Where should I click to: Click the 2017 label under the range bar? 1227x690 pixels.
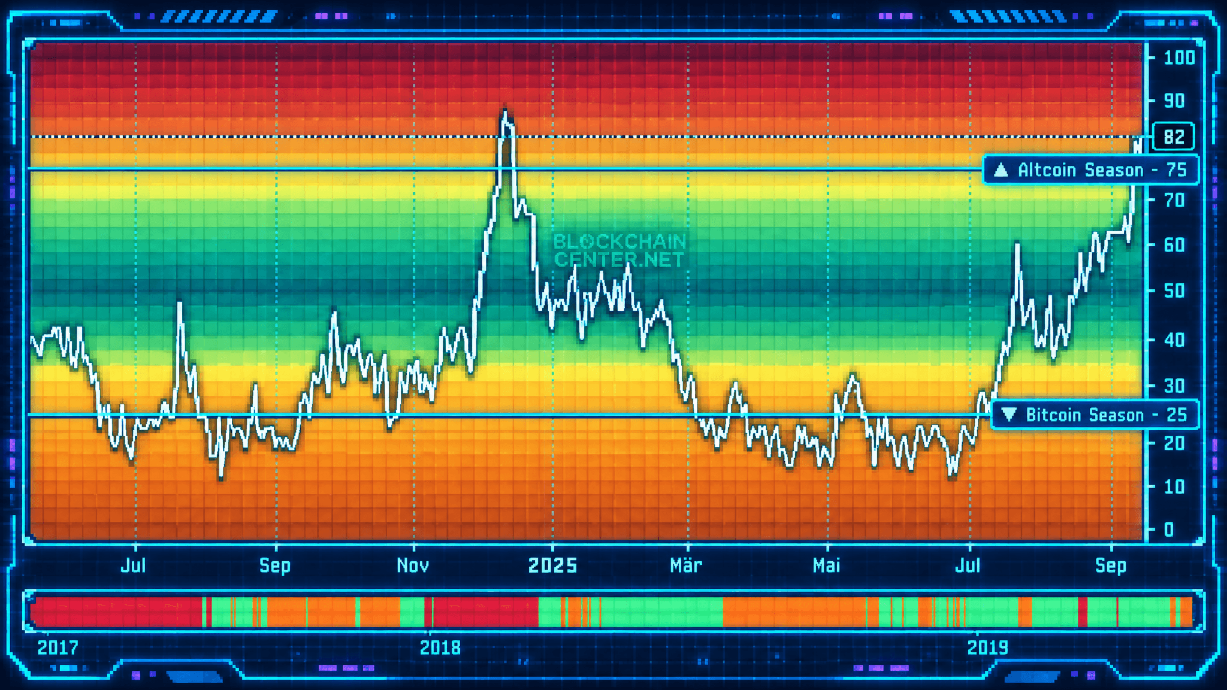tap(58, 647)
